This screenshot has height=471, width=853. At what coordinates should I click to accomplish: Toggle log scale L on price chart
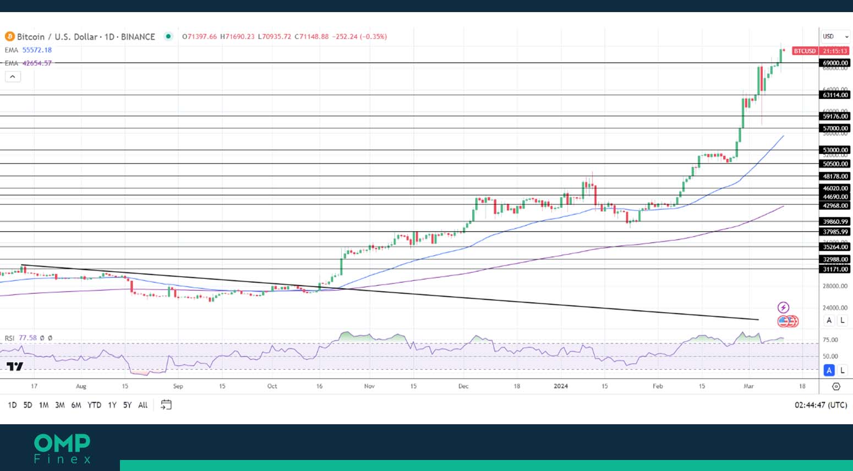[842, 320]
